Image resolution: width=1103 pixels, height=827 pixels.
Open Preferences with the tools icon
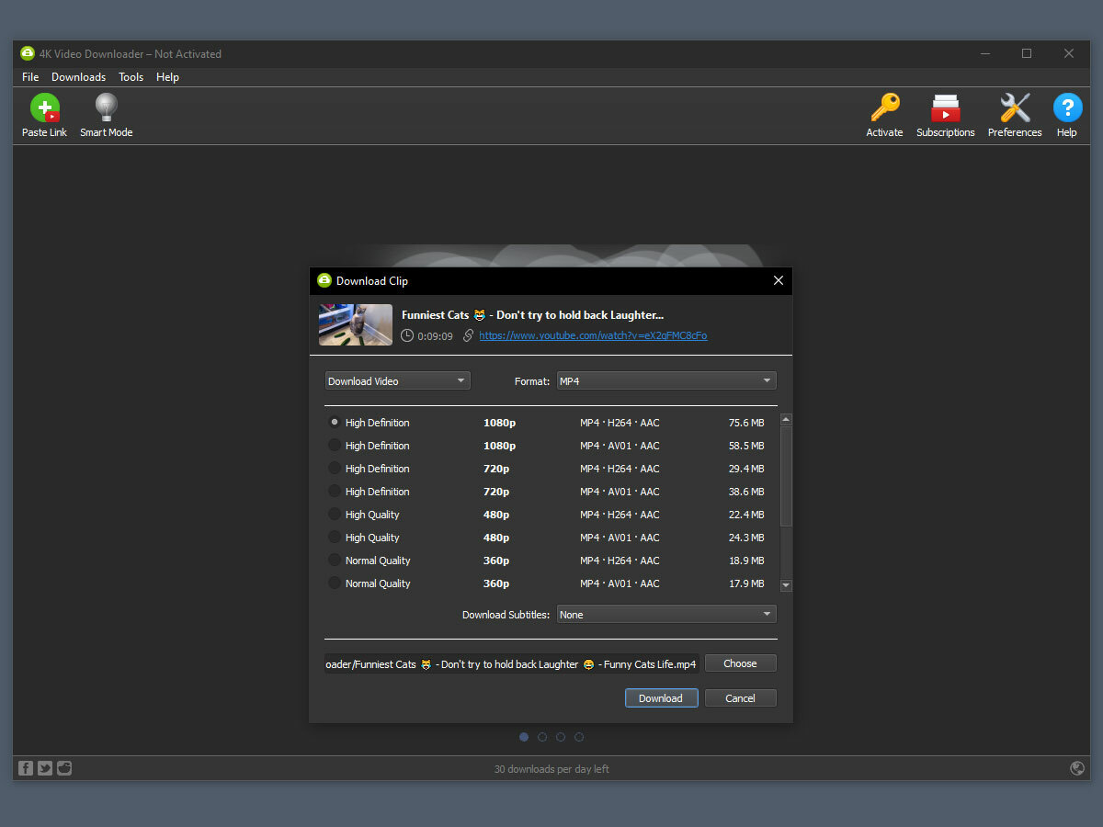[x=1015, y=108]
